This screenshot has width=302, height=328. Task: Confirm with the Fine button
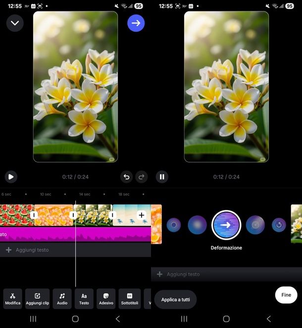(x=286, y=295)
